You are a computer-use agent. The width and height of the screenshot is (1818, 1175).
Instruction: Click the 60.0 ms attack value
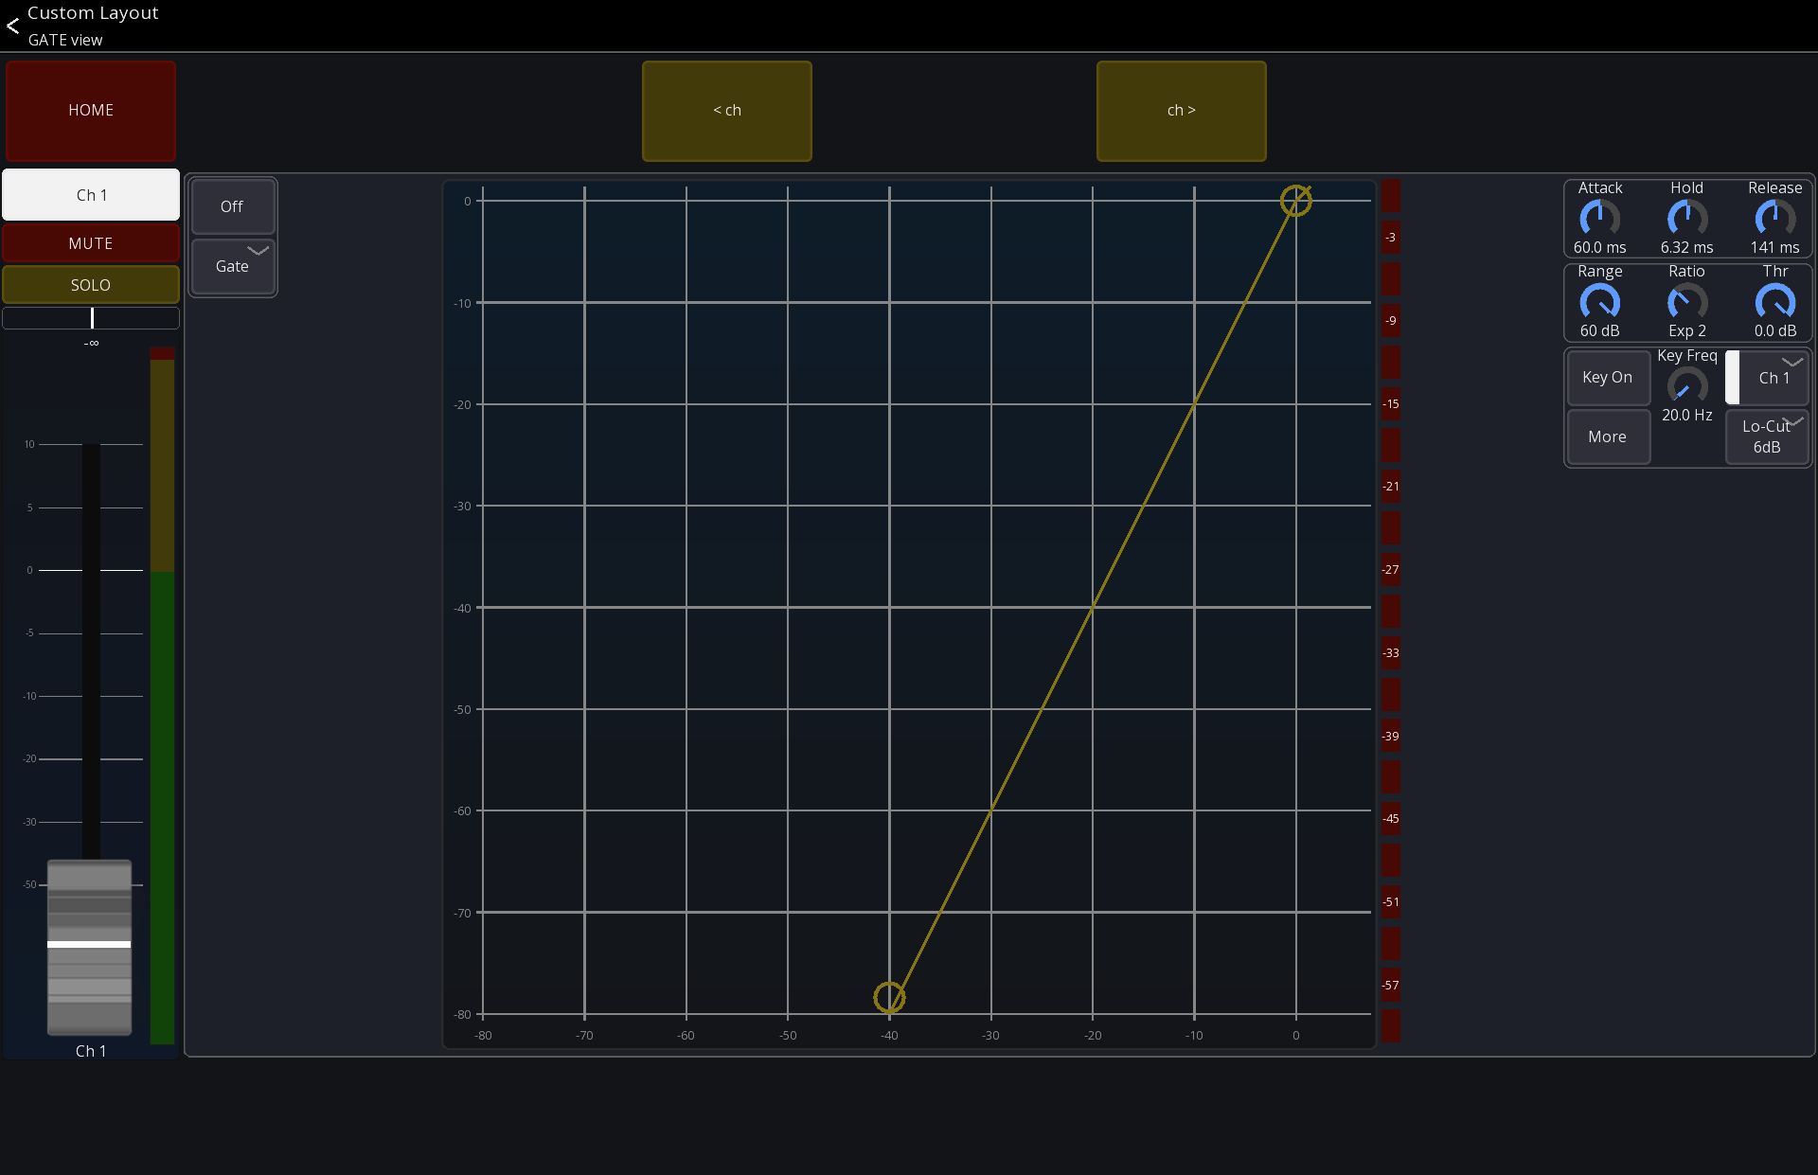tap(1599, 248)
